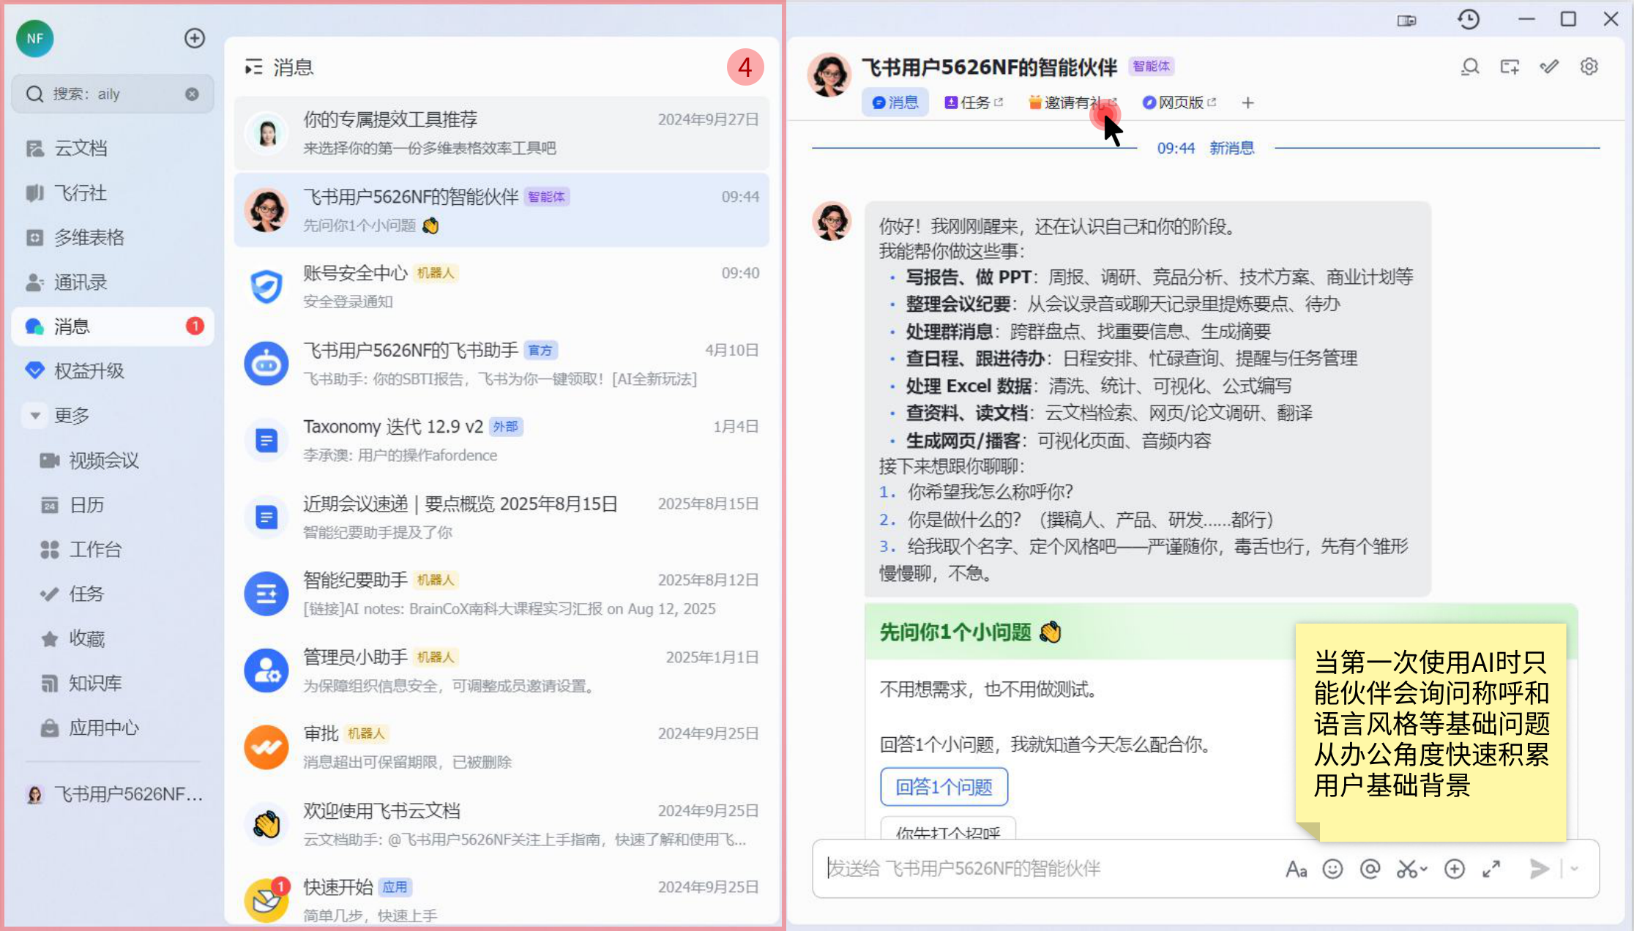1634x931 pixels.
Task: Open 视频会议 in the sidebar
Action: pos(113,460)
